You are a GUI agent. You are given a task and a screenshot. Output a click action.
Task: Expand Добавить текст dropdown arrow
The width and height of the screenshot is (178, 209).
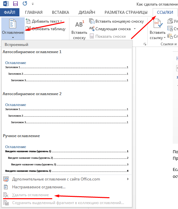[61, 21]
